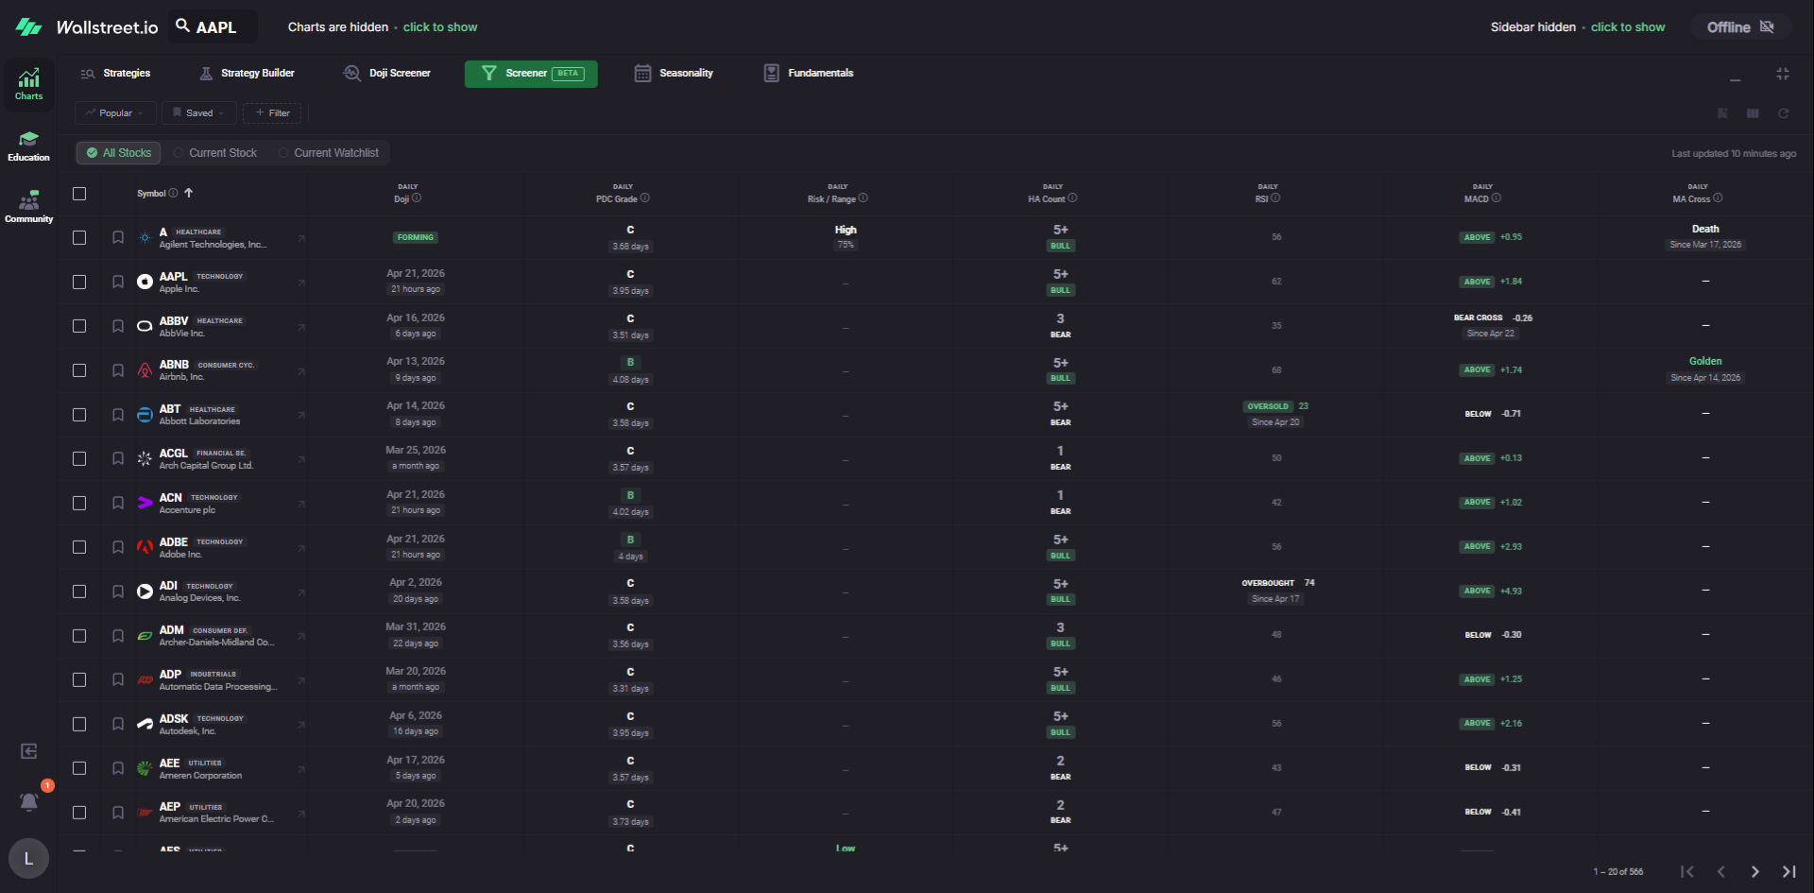The image size is (1814, 893).
Task: Open the Community sidebar icon
Action: pos(28,206)
